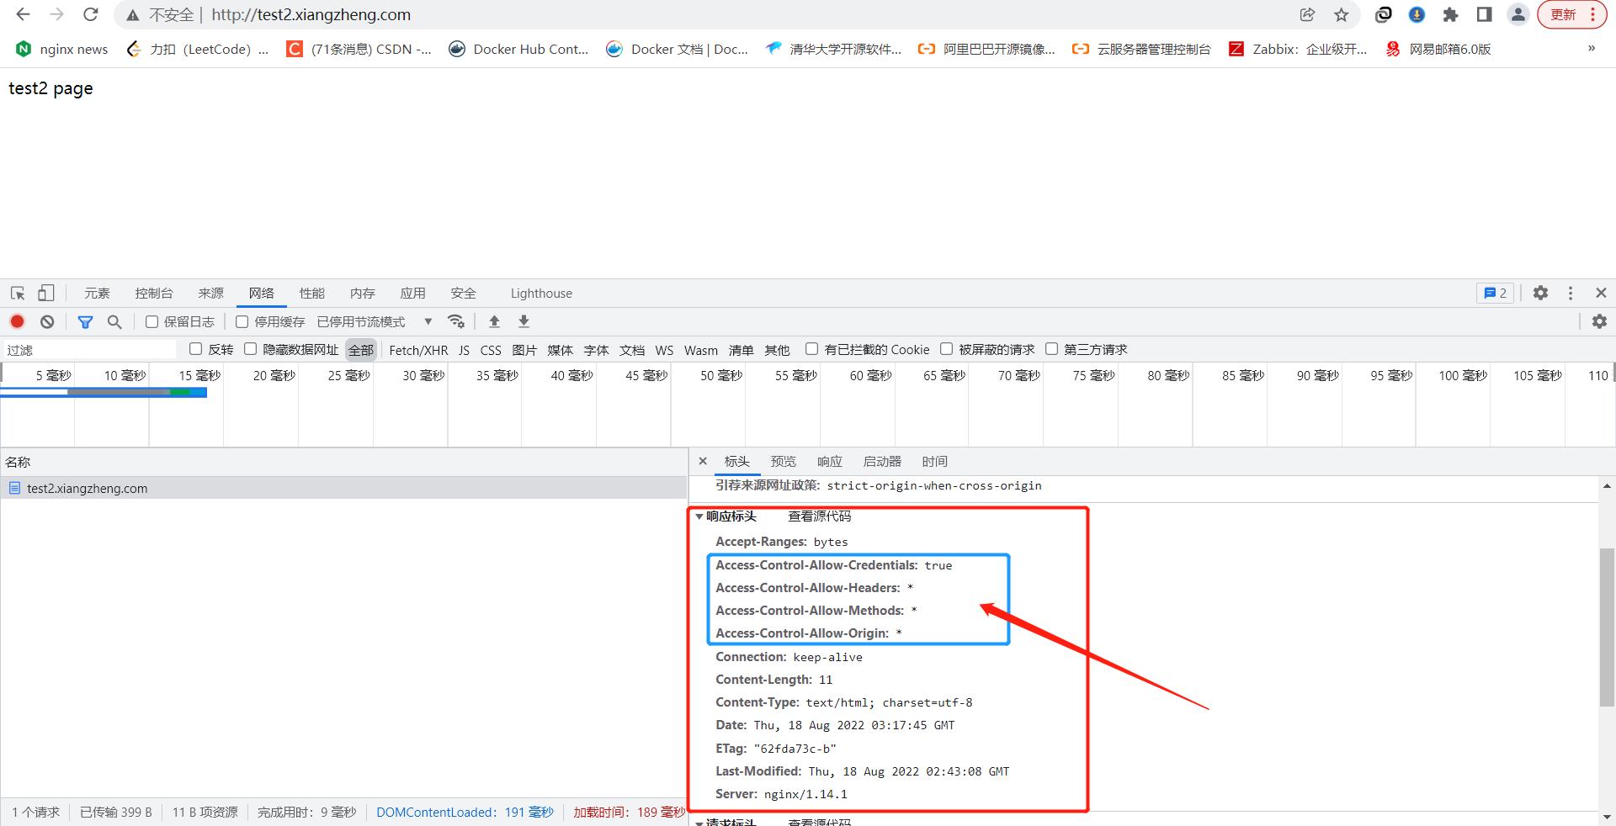Open the throttling 已停用节流模式 dropdown
The image size is (1616, 826).
(x=428, y=321)
